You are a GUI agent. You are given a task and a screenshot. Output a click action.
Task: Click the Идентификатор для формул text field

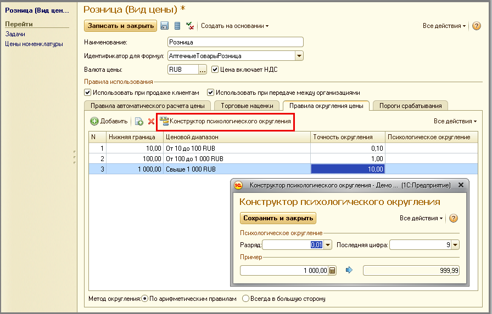point(231,56)
